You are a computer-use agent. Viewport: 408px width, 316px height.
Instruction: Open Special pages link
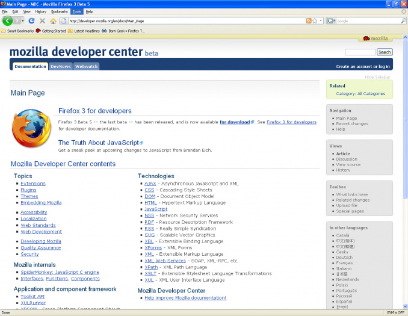(x=350, y=211)
